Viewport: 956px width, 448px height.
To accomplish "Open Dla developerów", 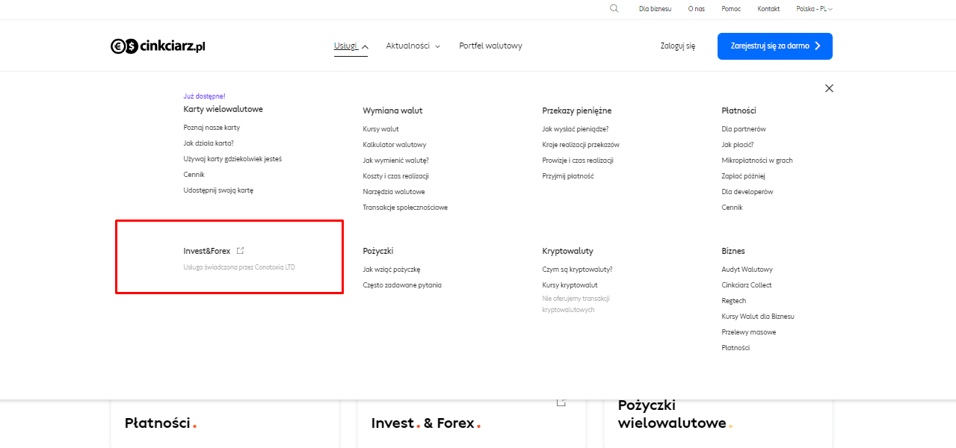I will (747, 192).
